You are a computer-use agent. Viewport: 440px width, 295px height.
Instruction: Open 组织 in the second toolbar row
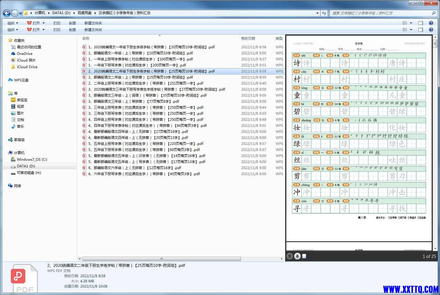point(13,30)
